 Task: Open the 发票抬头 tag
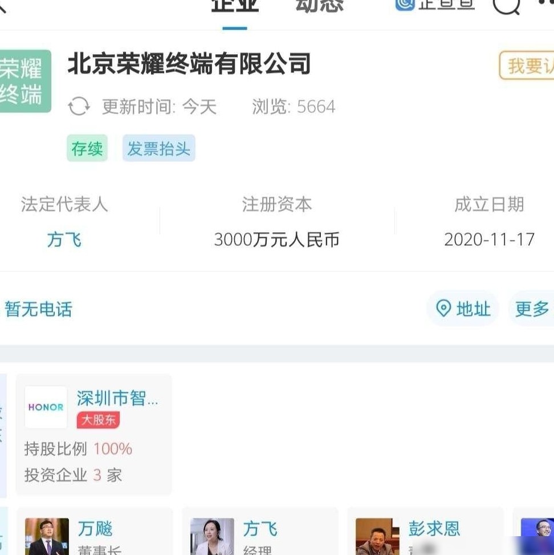[159, 148]
